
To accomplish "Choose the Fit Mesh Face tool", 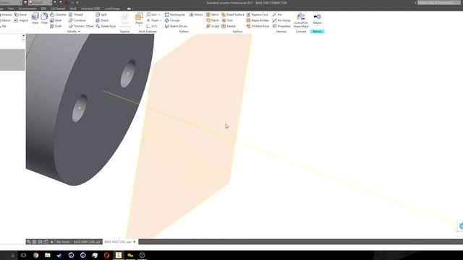I will click(x=258, y=26).
